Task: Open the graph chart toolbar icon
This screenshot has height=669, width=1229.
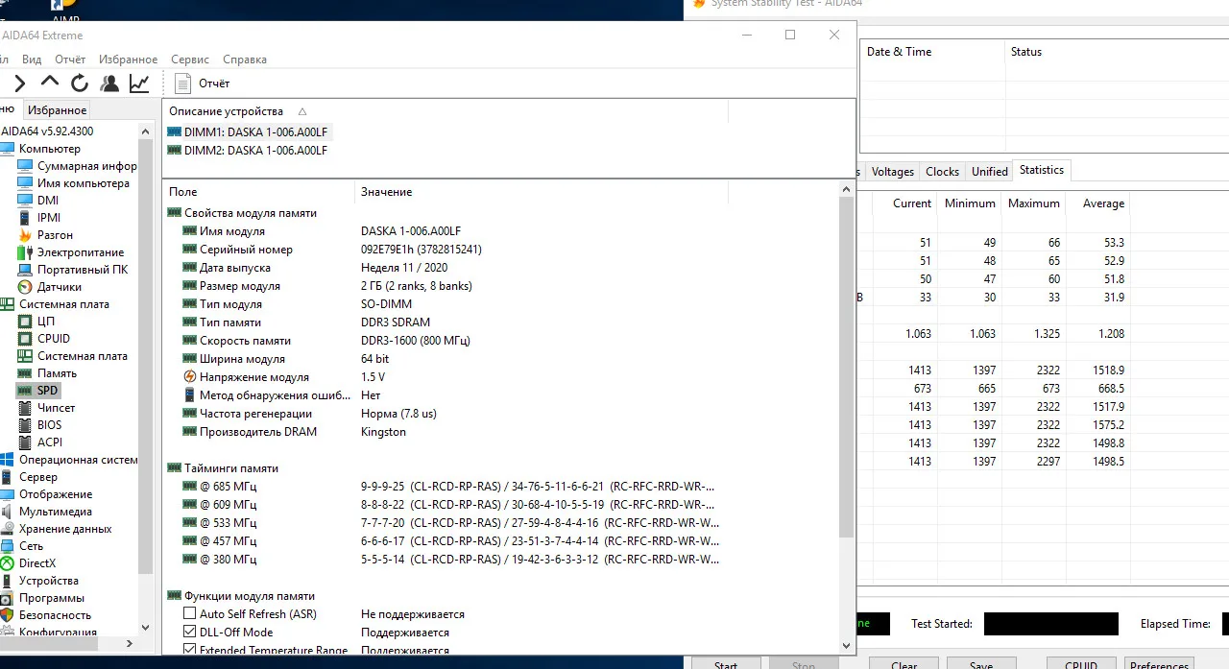Action: 139,84
